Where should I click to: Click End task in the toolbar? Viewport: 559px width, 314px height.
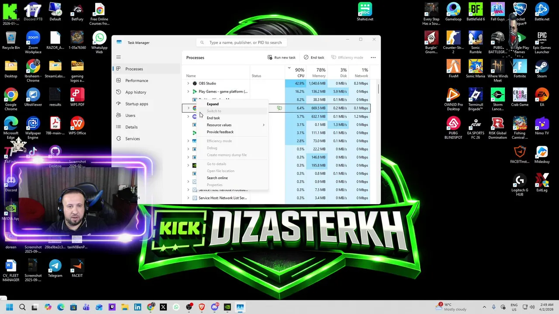(x=314, y=58)
